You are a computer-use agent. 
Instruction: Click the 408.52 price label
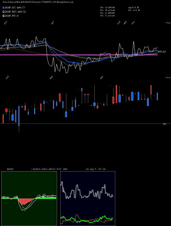coord(162,52)
